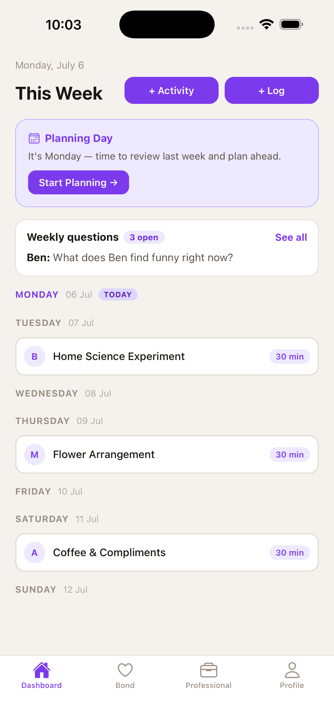The width and height of the screenshot is (334, 723).
Task: Tap the B avatar on Home Science Experiment
Action: click(35, 357)
